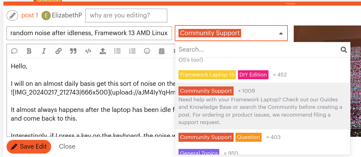Click the orange Question badge
361x157 pixels.
tap(249, 137)
